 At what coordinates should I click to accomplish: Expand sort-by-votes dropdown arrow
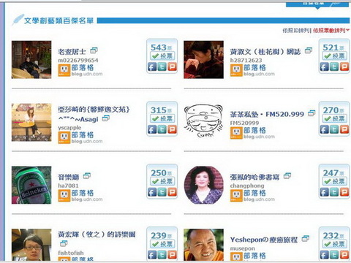(347, 30)
